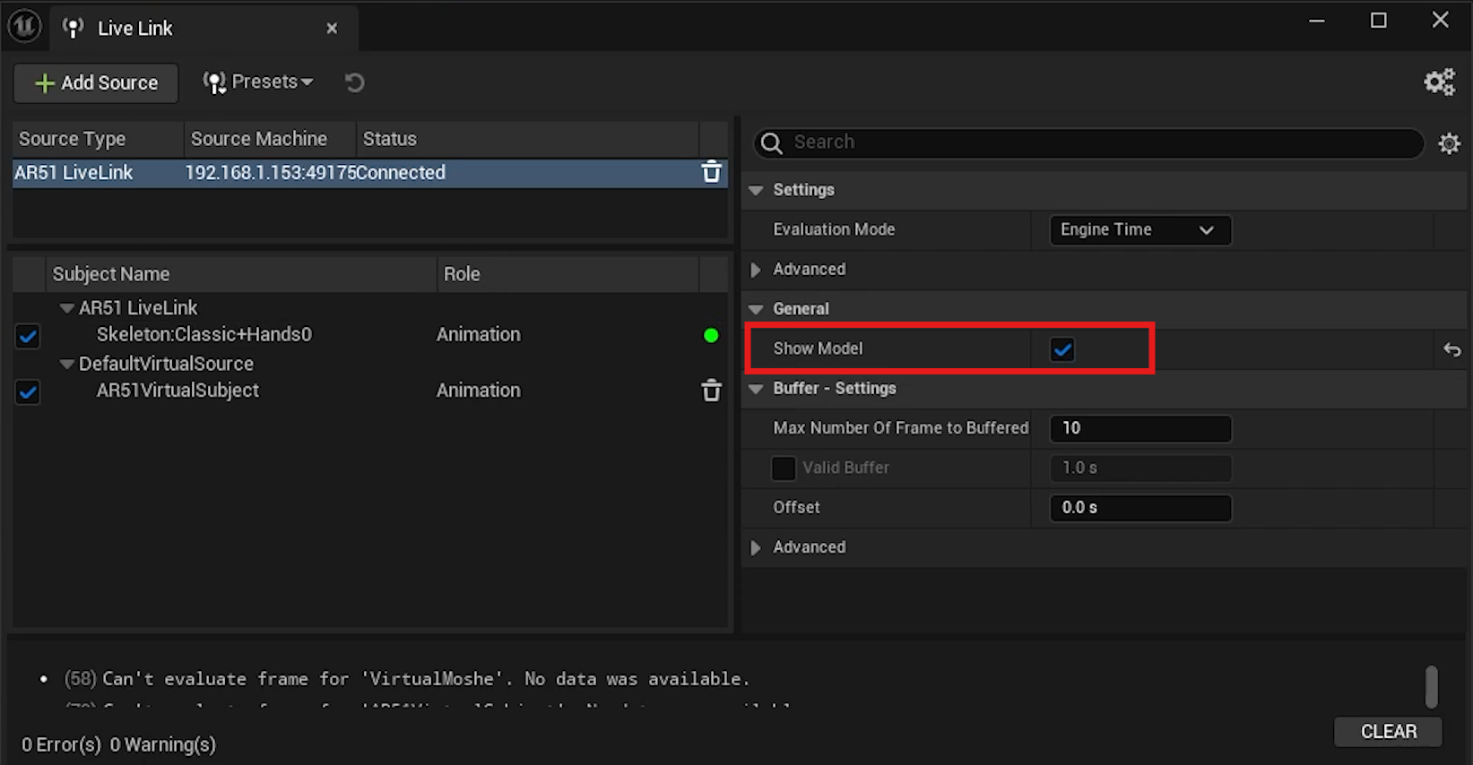
Task: Click Max Number Of Frame to Buffered field
Action: [1139, 428]
